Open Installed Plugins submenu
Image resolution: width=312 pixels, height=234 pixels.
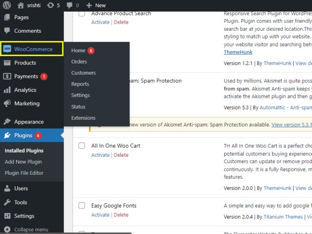click(24, 151)
